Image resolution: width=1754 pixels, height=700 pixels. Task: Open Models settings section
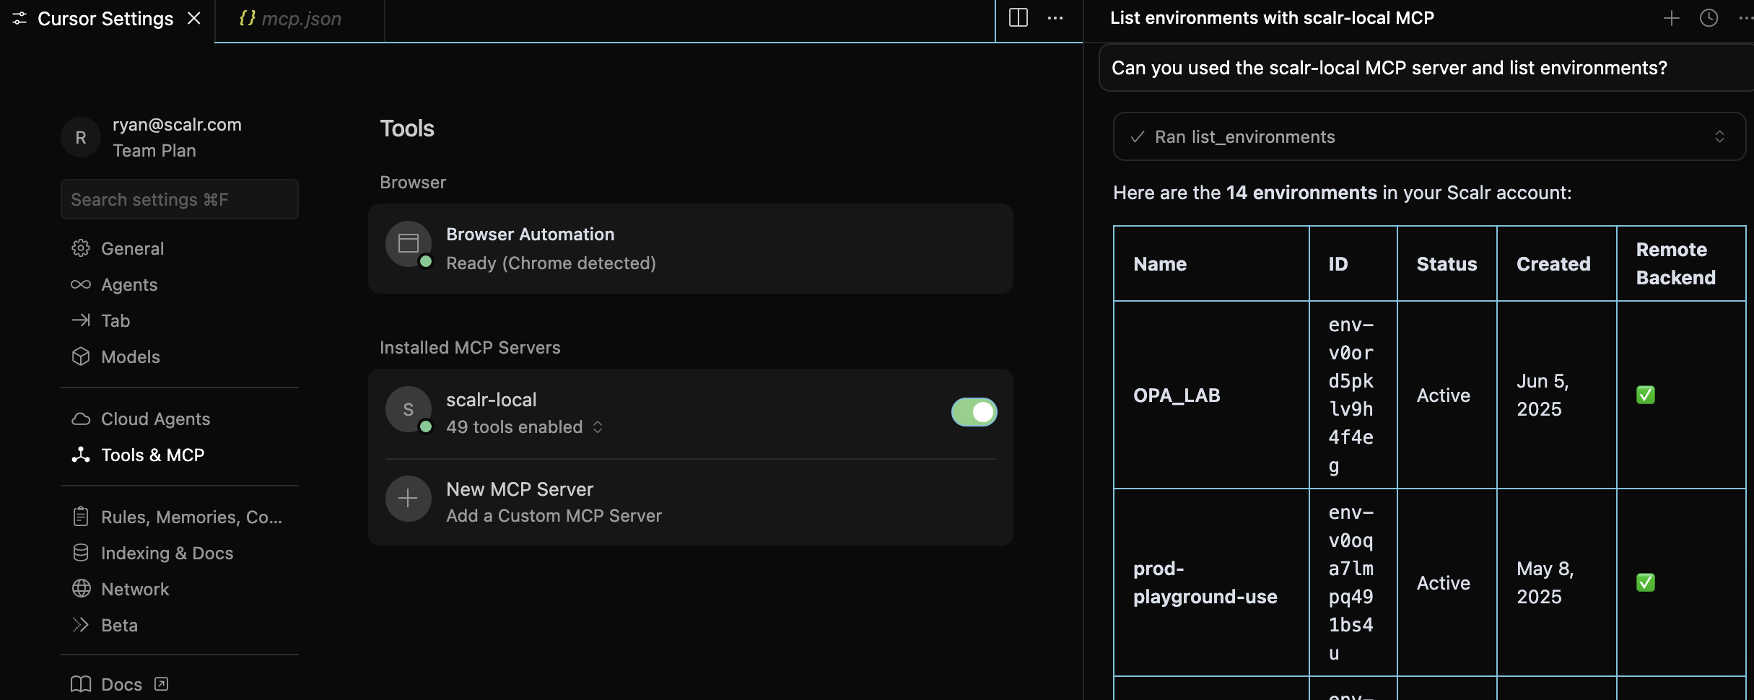pyautogui.click(x=180, y=356)
